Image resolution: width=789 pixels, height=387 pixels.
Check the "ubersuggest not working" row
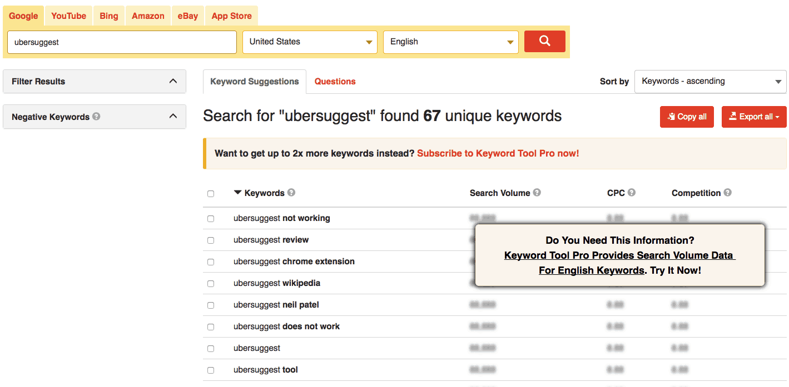(x=211, y=219)
